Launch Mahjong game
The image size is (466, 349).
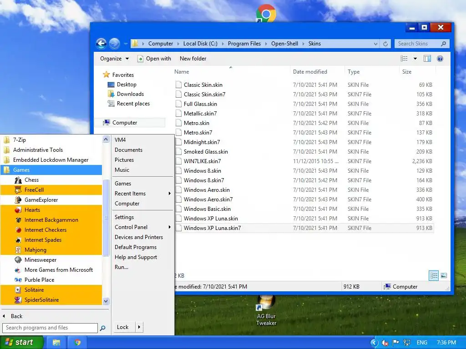click(x=51, y=250)
